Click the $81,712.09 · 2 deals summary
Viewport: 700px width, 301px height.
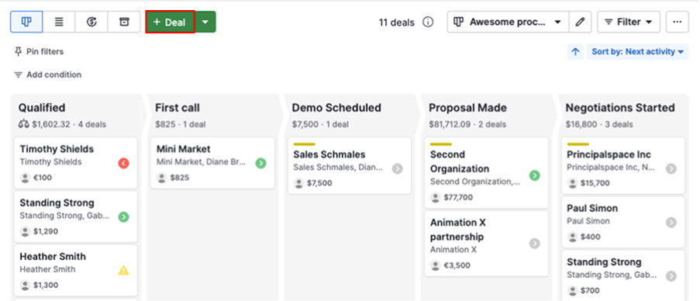(467, 125)
